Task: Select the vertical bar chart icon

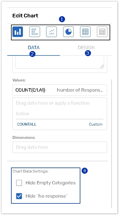Action: [x=18, y=32]
